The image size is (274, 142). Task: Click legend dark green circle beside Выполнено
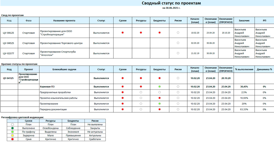tap(13, 128)
